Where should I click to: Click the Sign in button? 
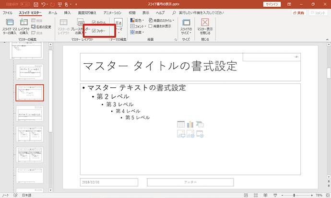(272, 4)
